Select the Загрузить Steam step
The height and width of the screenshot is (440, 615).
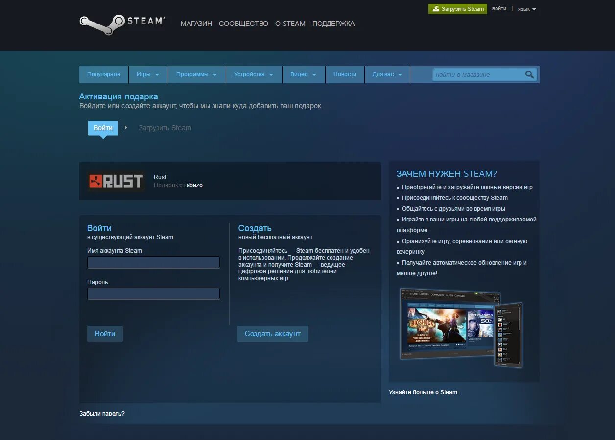165,128
